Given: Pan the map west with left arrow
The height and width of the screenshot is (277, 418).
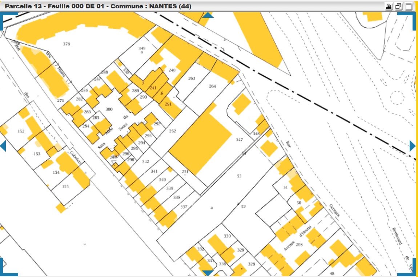Looking at the screenshot, I should tap(3, 146).
